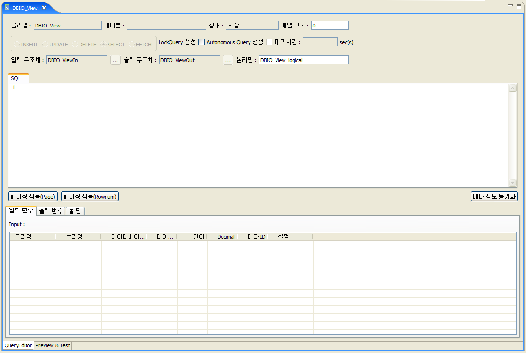Click the 페이징 적용(Rownum) button

coord(89,196)
